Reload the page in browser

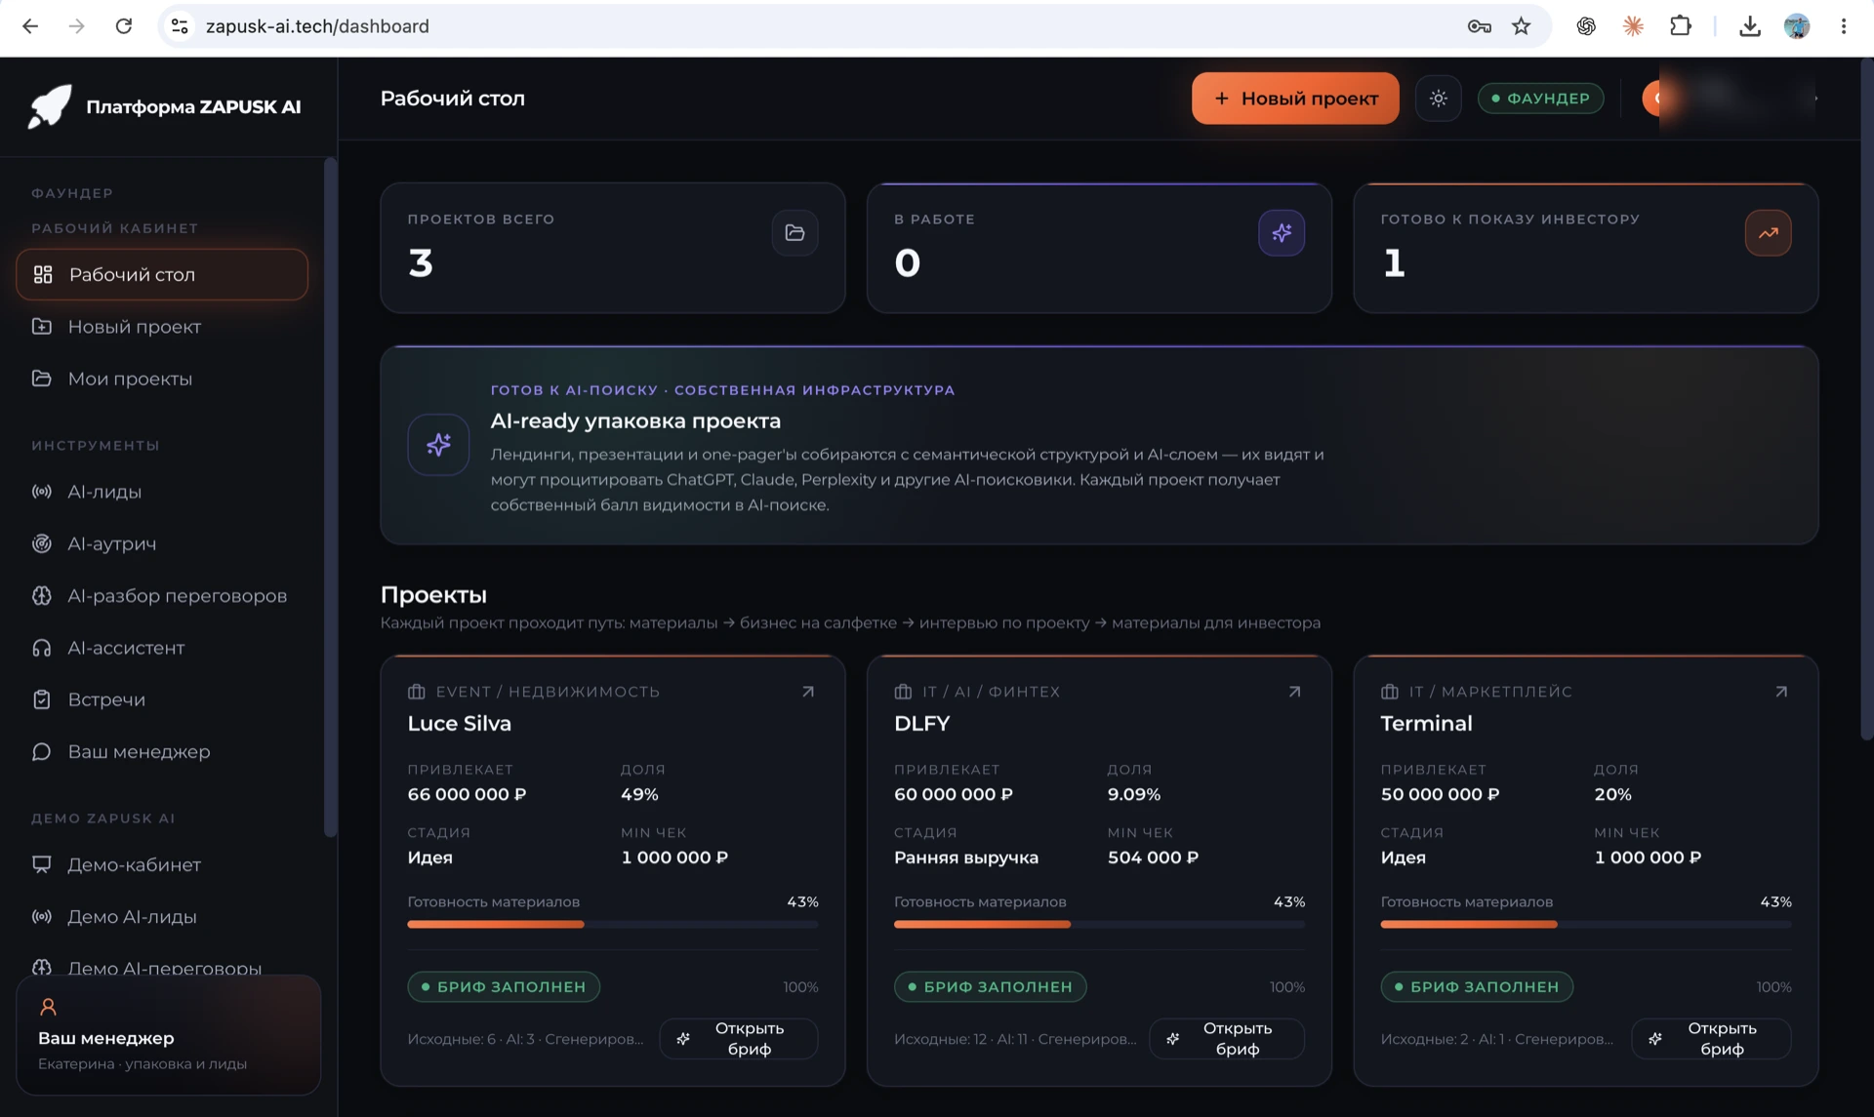123,26
